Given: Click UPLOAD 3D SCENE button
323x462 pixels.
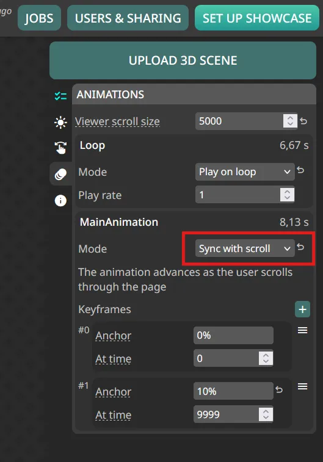Looking at the screenshot, I should pos(183,60).
